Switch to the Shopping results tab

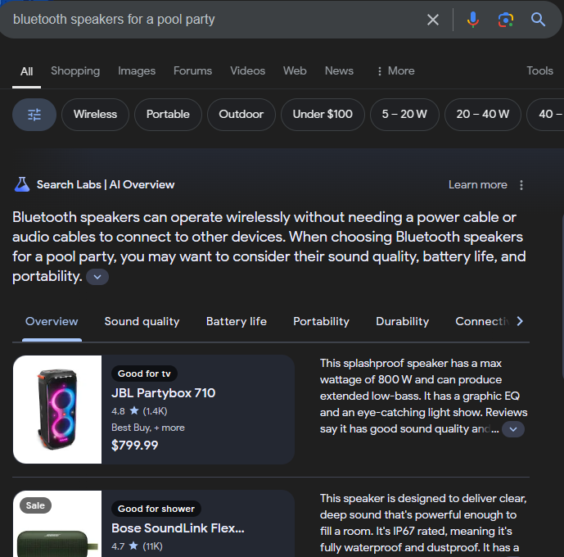click(75, 71)
